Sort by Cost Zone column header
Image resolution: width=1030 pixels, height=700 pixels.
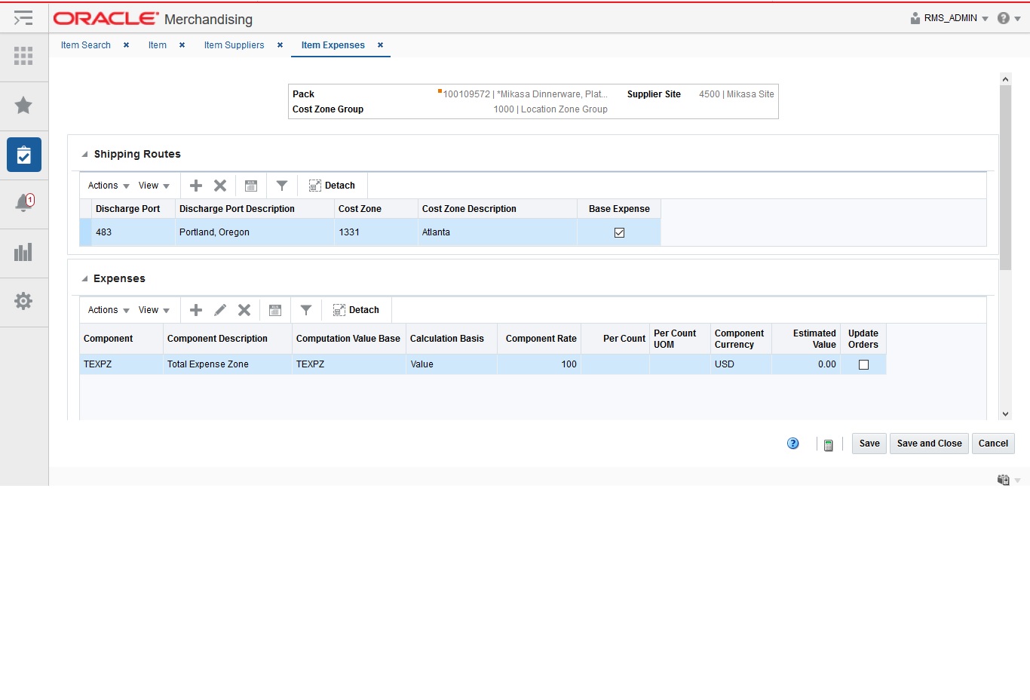tap(376, 209)
